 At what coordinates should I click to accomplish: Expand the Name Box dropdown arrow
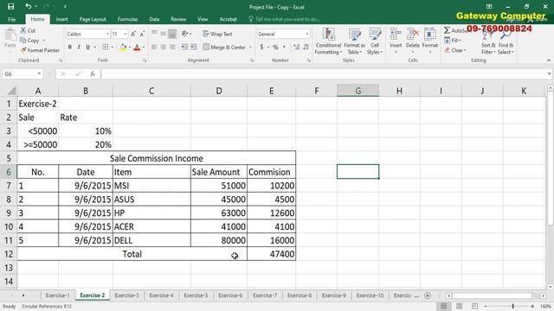coord(39,73)
